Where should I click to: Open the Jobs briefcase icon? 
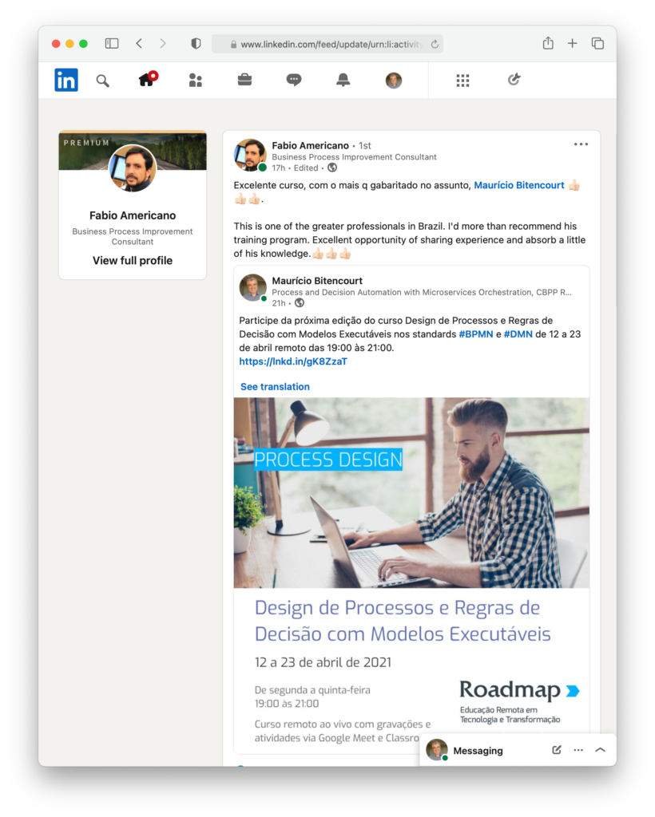[x=244, y=80]
